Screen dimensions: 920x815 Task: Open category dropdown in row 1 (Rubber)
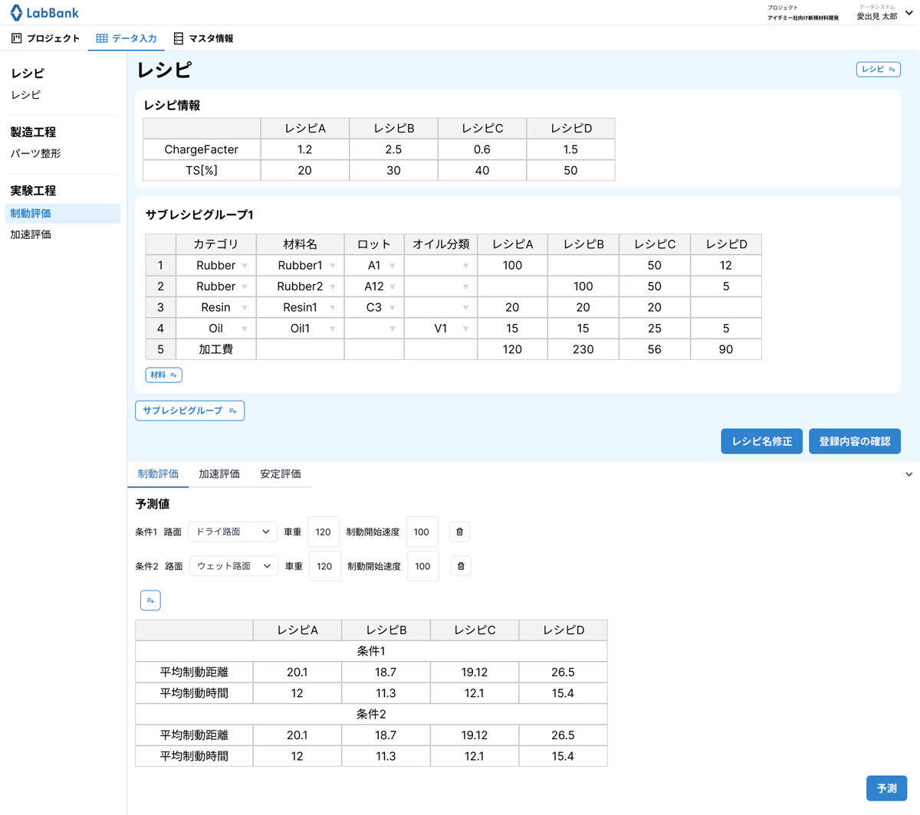click(245, 266)
